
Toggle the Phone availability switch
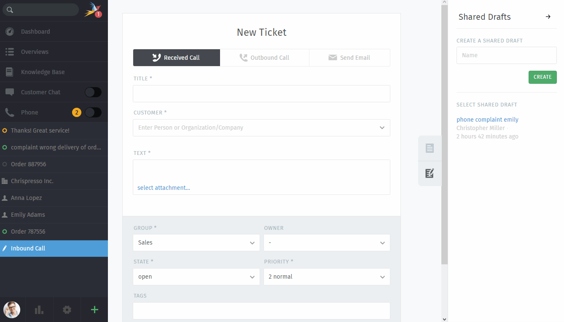tap(93, 112)
